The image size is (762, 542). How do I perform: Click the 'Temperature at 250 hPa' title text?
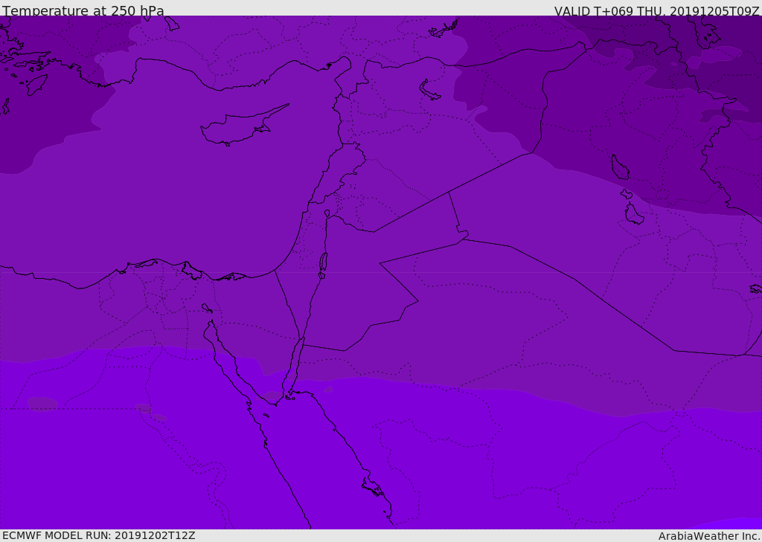(x=83, y=10)
